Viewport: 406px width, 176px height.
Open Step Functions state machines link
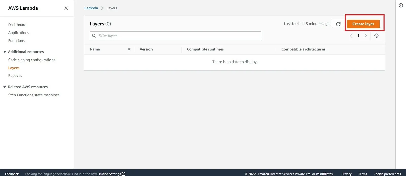pos(34,95)
